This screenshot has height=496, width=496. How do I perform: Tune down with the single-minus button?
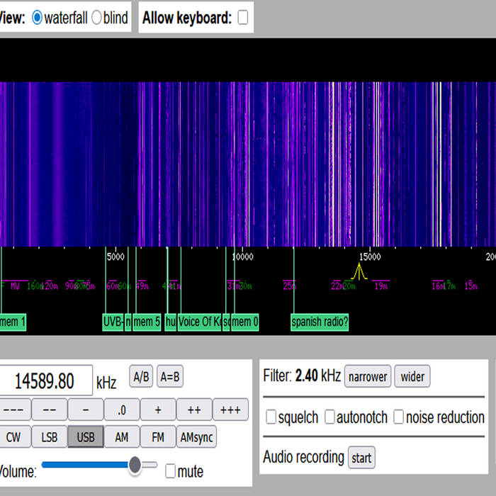point(86,410)
